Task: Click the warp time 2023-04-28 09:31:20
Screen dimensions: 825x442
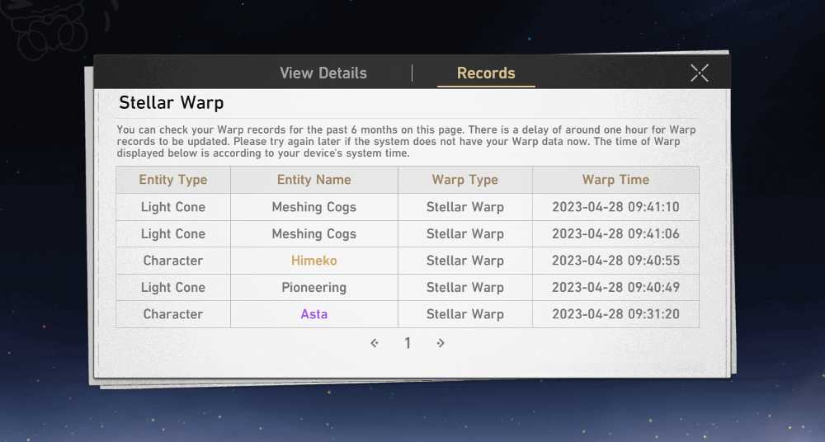Action: tap(615, 314)
